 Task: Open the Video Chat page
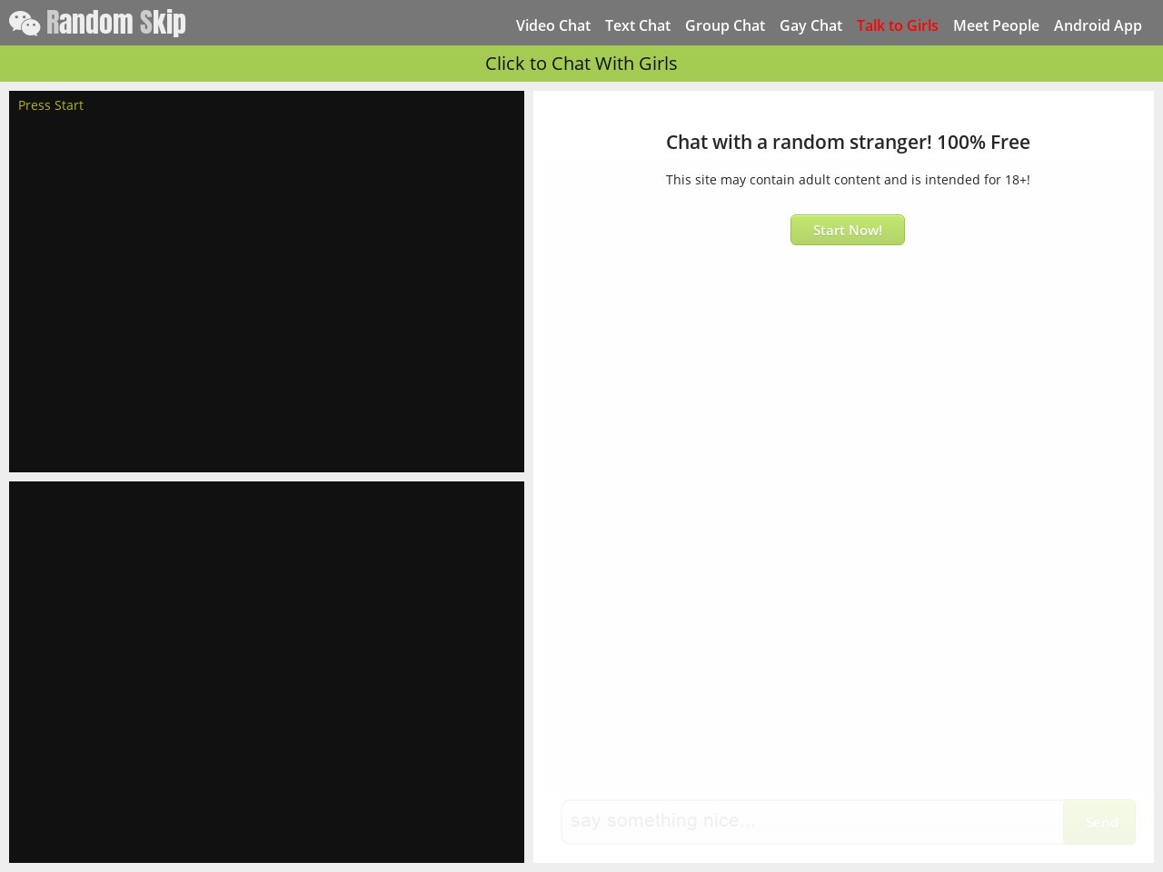[x=552, y=25]
